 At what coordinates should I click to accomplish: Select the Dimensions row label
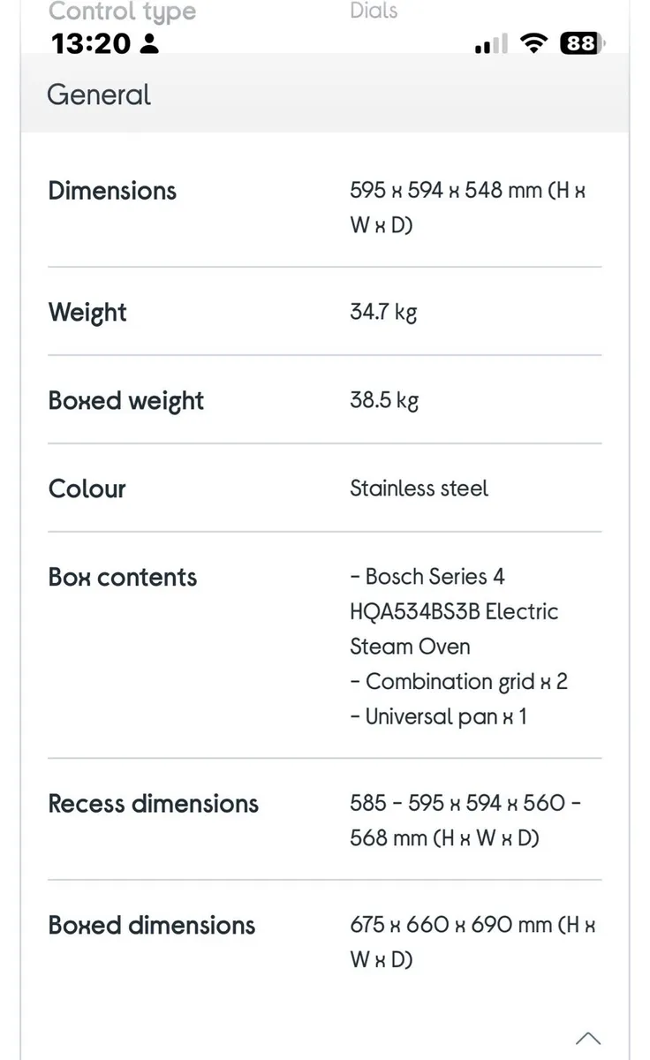click(112, 191)
